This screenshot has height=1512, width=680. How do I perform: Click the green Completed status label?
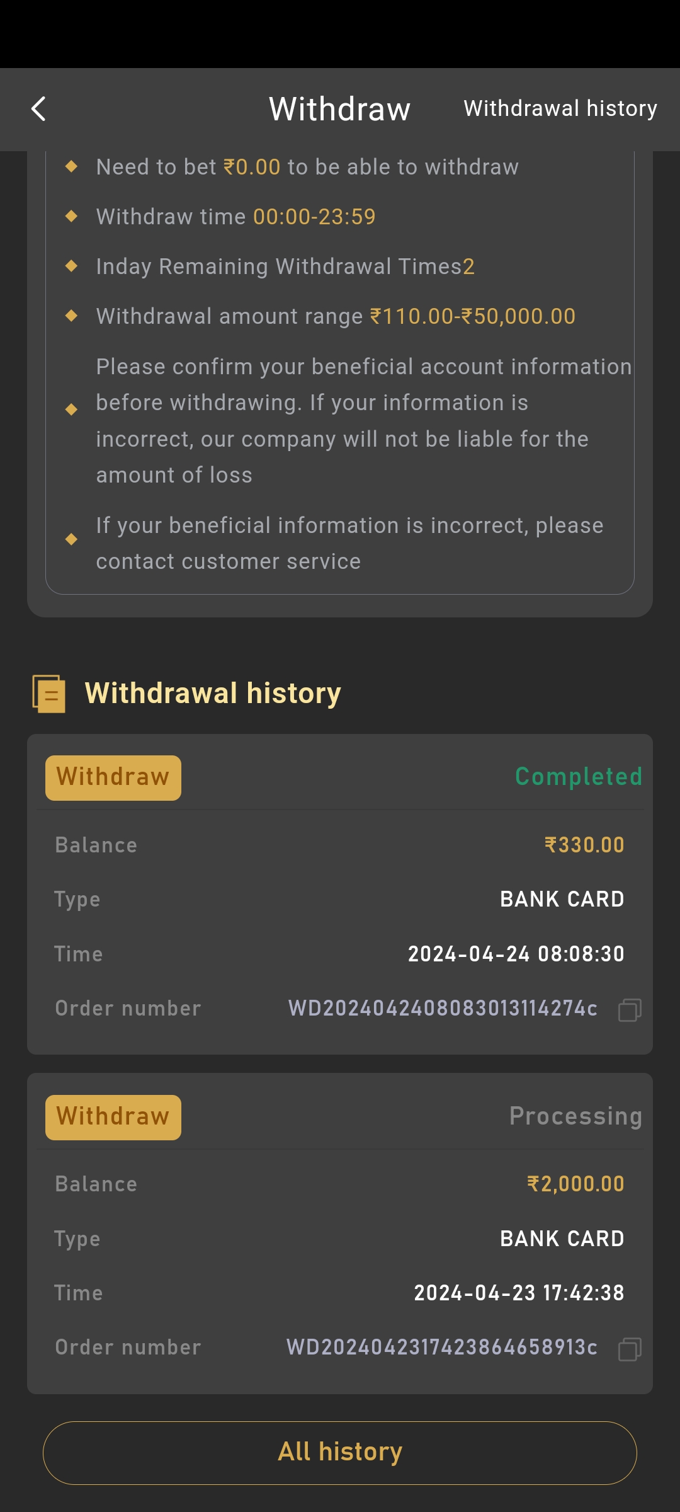coord(579,777)
